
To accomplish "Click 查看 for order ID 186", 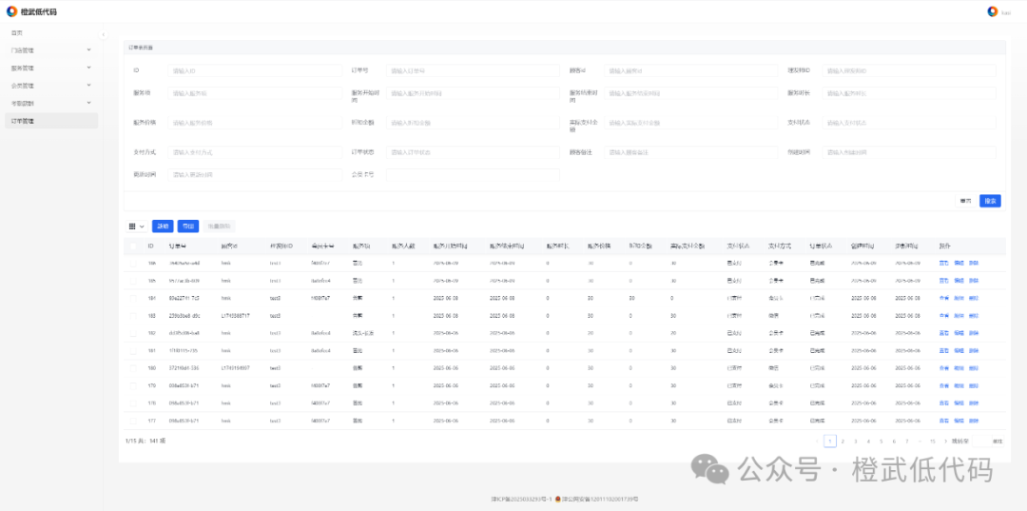I will [x=944, y=263].
